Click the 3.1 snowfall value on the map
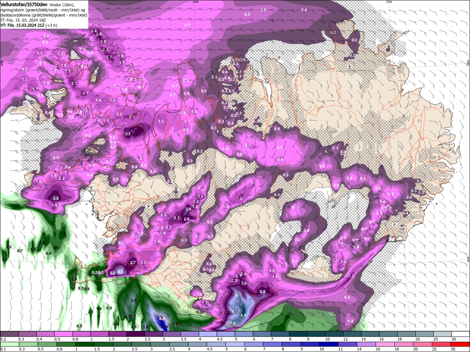Viewport: 470px width, 352px height. coord(128,134)
